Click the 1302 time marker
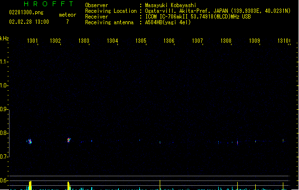The height and width of the screenshot is (190, 299). click(x=55, y=41)
